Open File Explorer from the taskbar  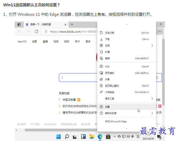[x=92, y=137]
